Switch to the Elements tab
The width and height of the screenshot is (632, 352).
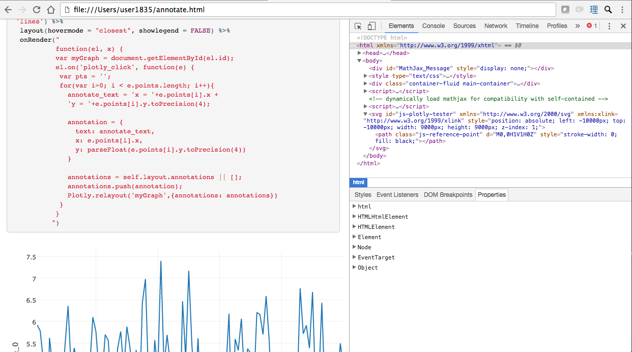pos(401,26)
